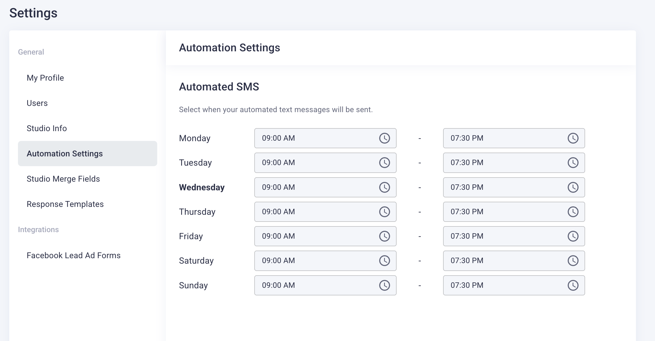Go to Users settings
The image size is (655, 341).
click(x=37, y=103)
